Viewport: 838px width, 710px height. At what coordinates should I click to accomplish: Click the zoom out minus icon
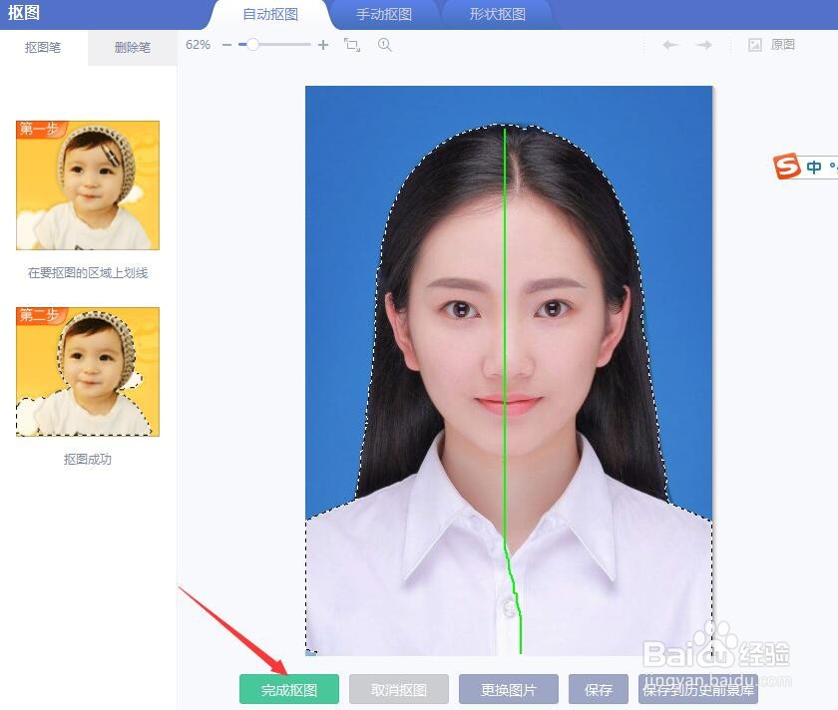coord(228,45)
